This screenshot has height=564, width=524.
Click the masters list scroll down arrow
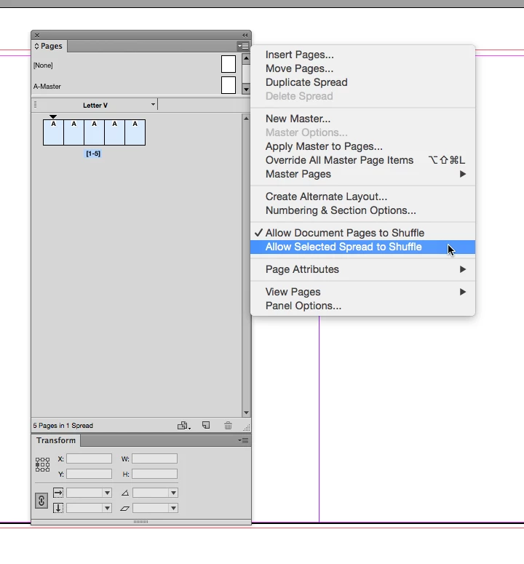click(x=246, y=89)
